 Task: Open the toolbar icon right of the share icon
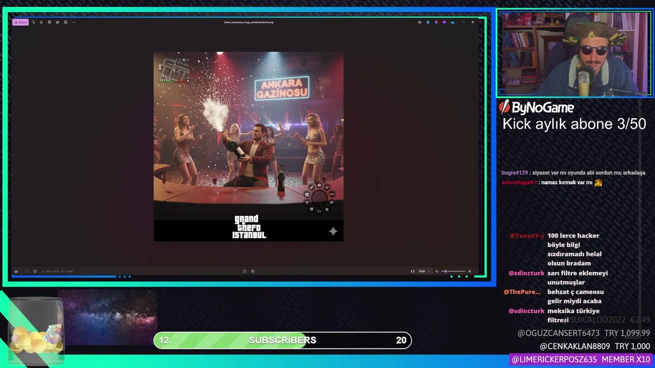pyautogui.click(x=65, y=22)
